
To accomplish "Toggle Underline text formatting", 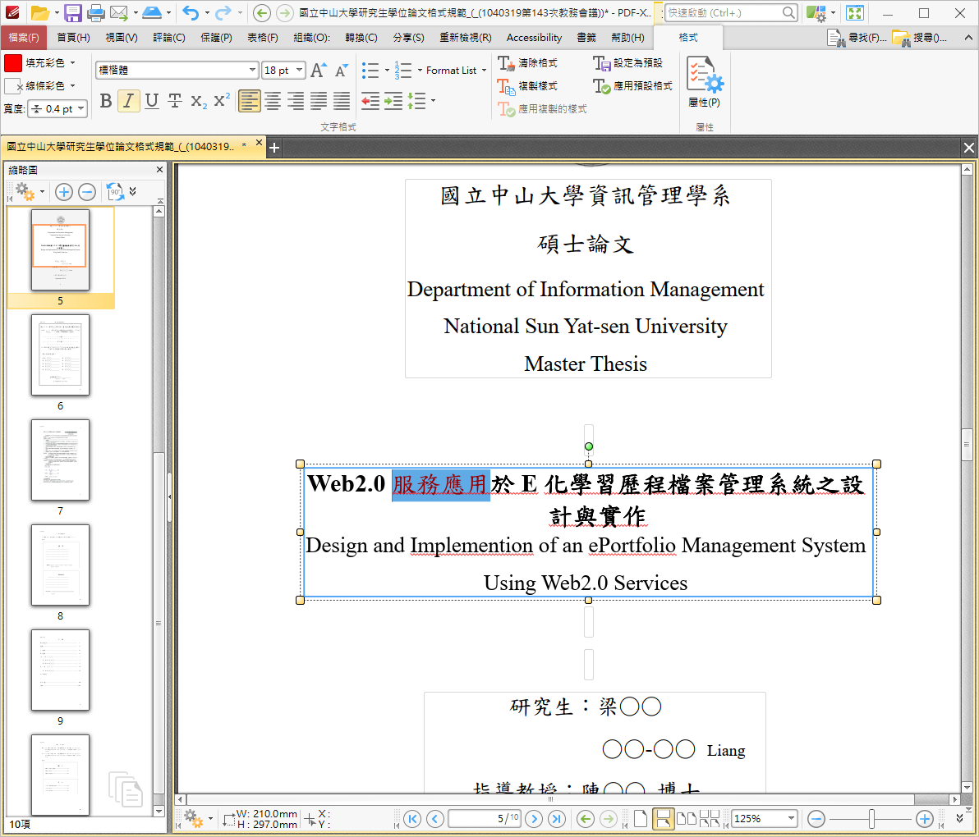I will click(x=151, y=101).
